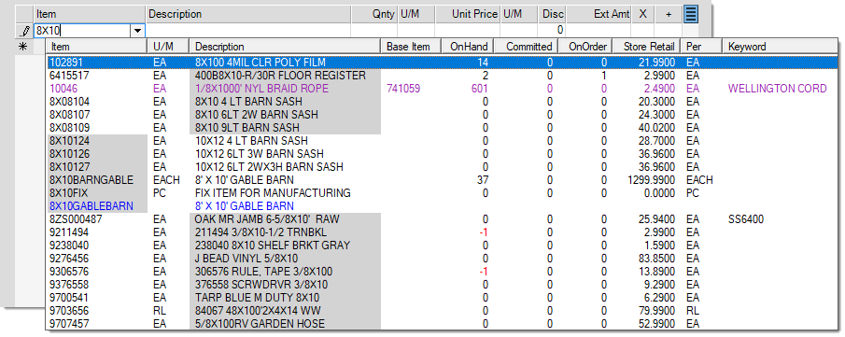Click price 1299.9900
845x337 pixels.
coord(652,180)
